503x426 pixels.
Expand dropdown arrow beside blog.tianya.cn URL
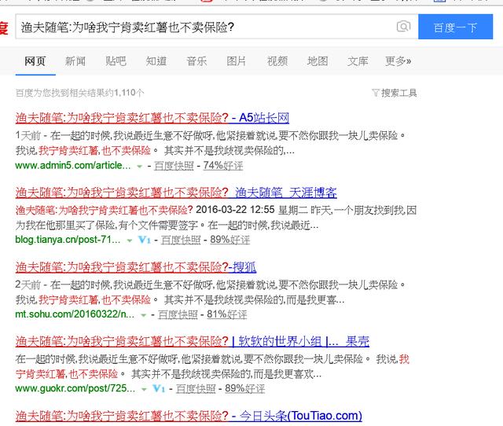coord(130,241)
